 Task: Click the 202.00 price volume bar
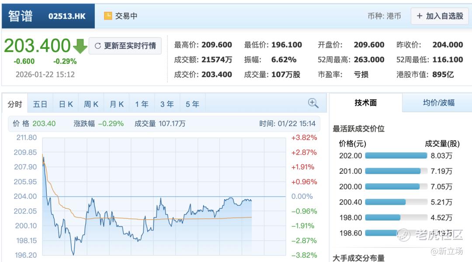pos(396,155)
